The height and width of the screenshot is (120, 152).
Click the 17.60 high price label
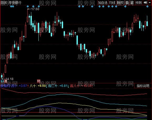(x=35, y=9)
